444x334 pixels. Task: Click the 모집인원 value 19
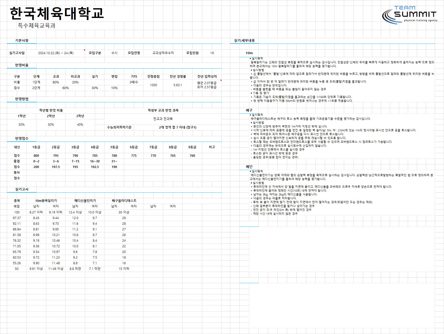click(x=212, y=53)
